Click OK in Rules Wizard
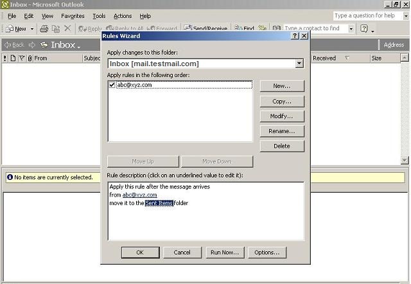Screen dimensions: 411x284 [140, 253]
